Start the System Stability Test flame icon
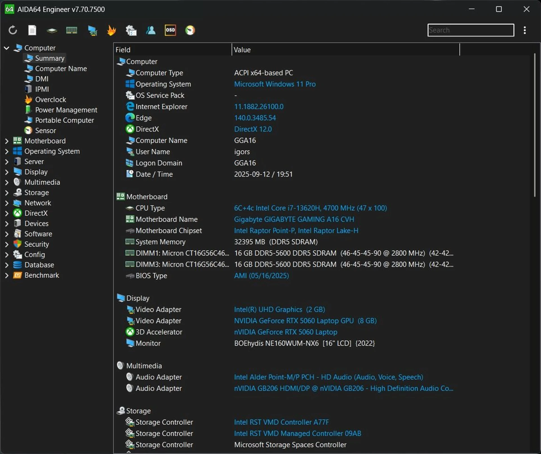The width and height of the screenshot is (541, 454). [112, 30]
